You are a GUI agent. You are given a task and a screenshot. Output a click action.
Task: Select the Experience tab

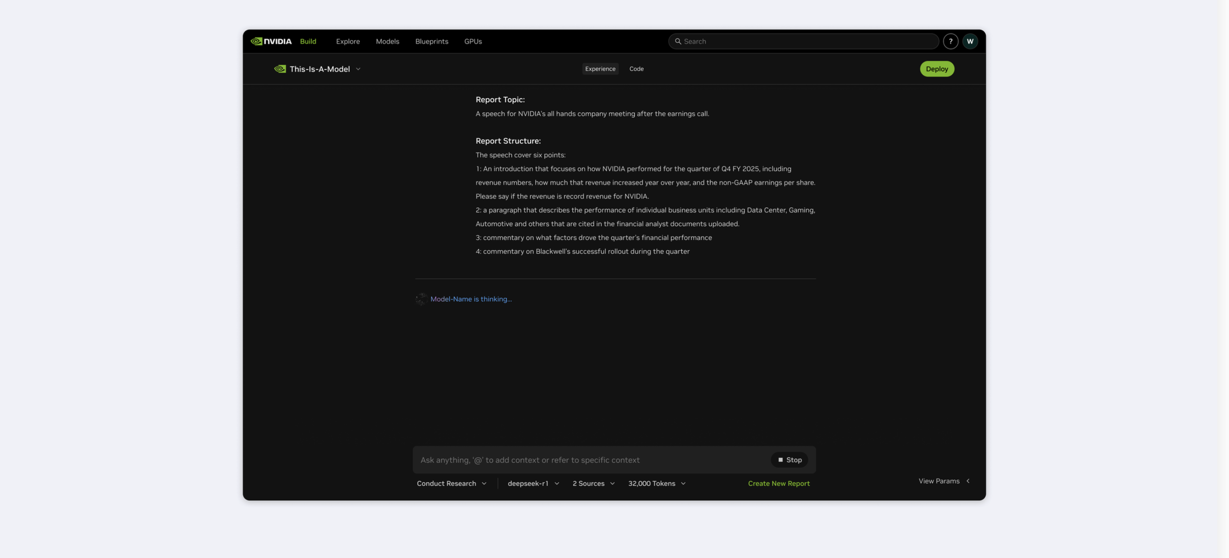[x=600, y=69]
